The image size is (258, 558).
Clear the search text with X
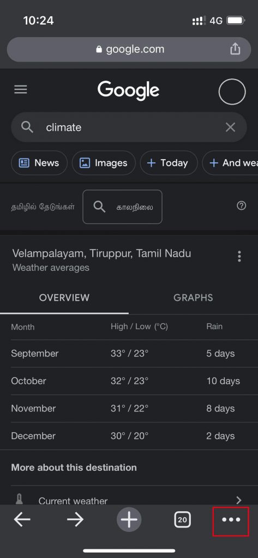pyautogui.click(x=231, y=127)
